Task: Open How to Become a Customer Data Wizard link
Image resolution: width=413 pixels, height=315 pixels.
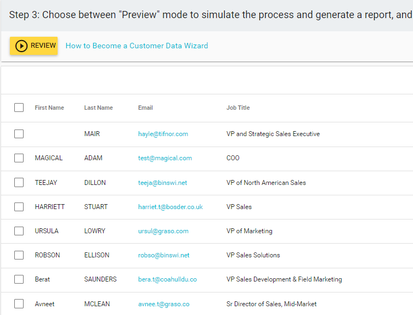Action: (x=137, y=46)
